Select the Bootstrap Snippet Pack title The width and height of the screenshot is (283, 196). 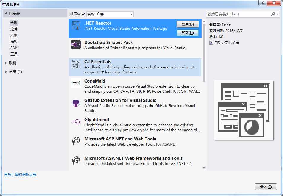(108, 42)
